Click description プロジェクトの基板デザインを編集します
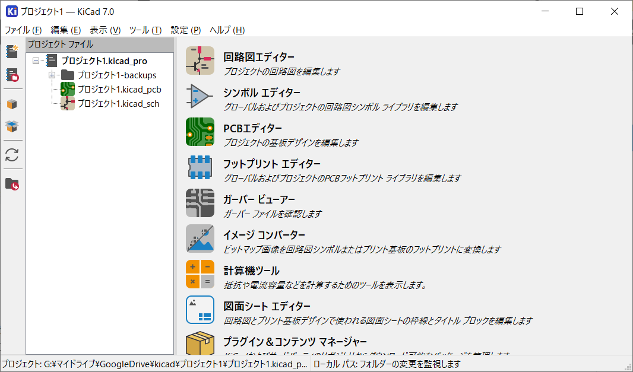633x372 pixels. coord(290,142)
